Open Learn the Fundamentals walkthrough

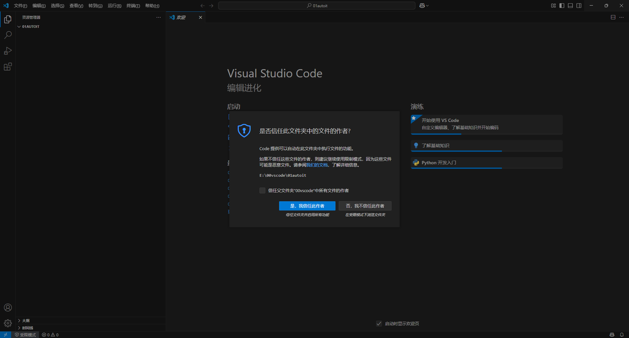click(x=486, y=146)
